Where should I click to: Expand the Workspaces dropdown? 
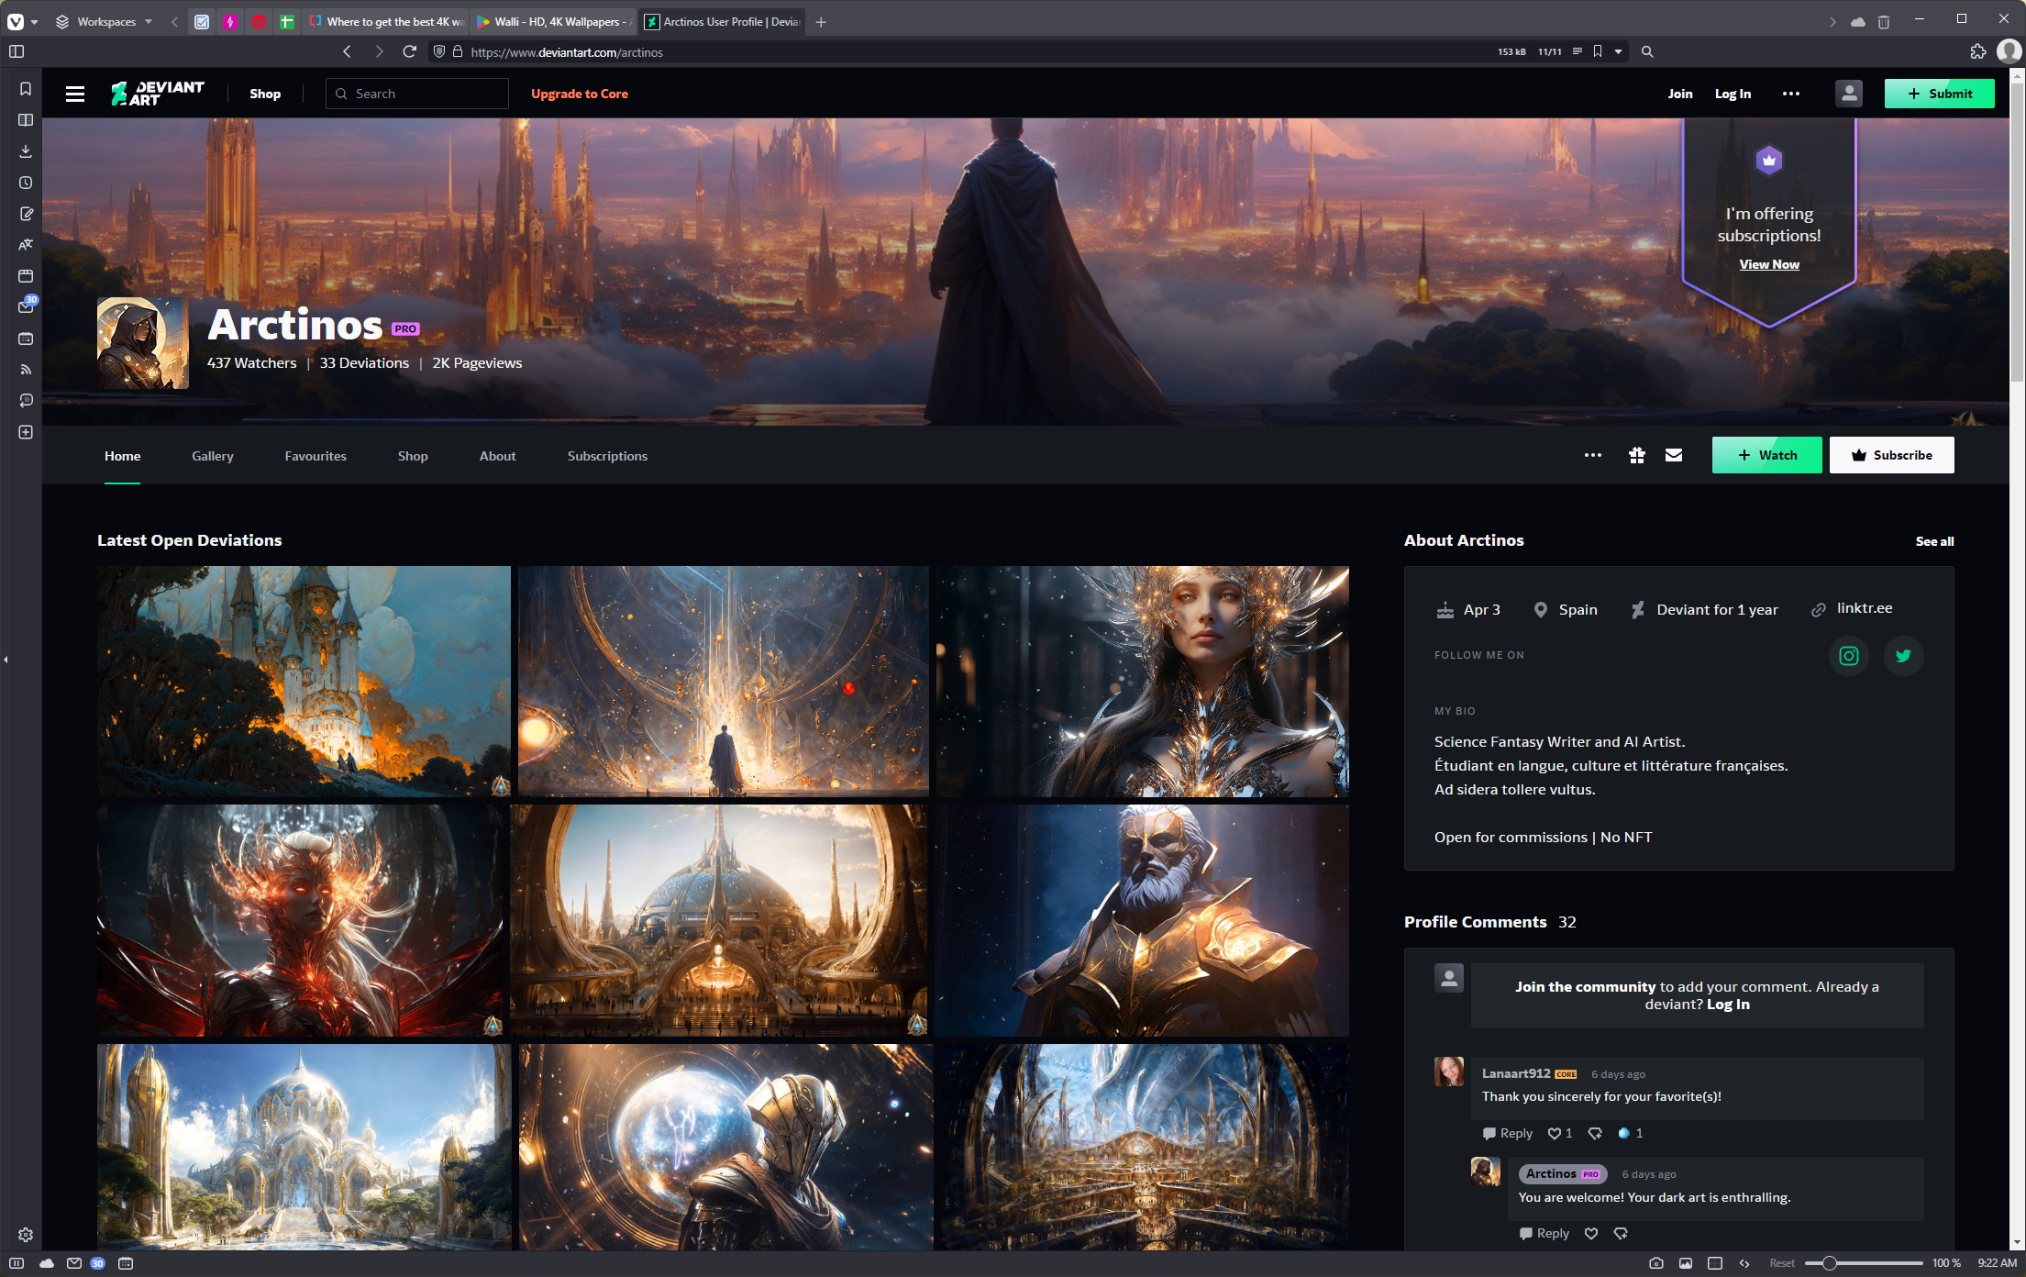104,21
